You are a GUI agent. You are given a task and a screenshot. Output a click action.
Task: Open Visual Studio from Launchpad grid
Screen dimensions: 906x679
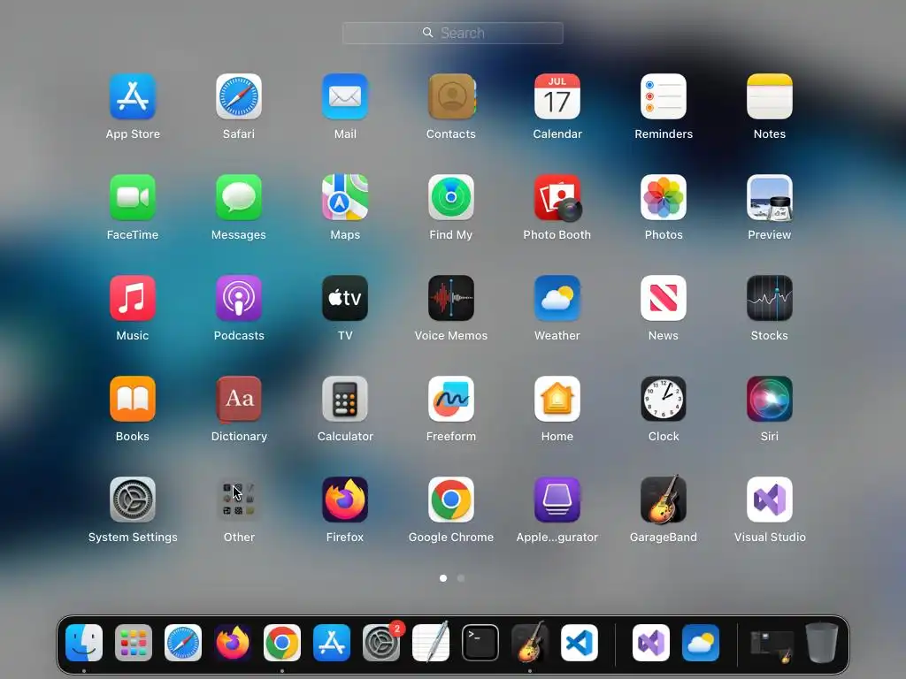click(x=770, y=500)
